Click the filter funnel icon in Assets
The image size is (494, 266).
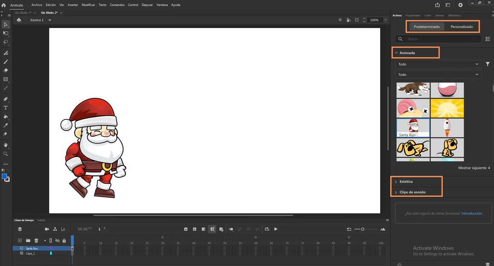(488, 64)
